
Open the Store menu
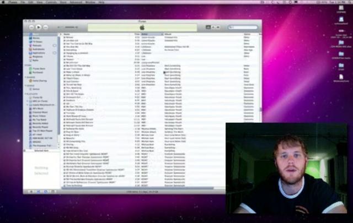coord(63,2)
